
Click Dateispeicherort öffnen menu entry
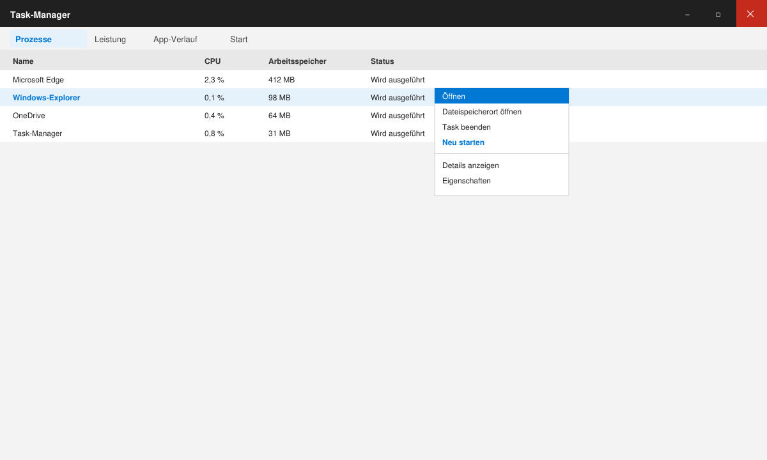502,112
